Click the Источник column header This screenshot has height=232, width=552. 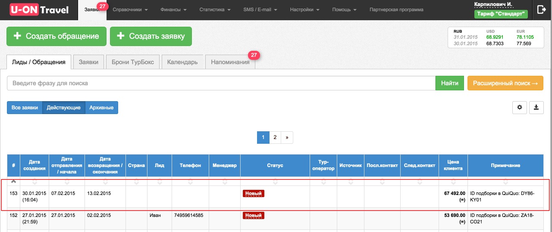coord(351,165)
